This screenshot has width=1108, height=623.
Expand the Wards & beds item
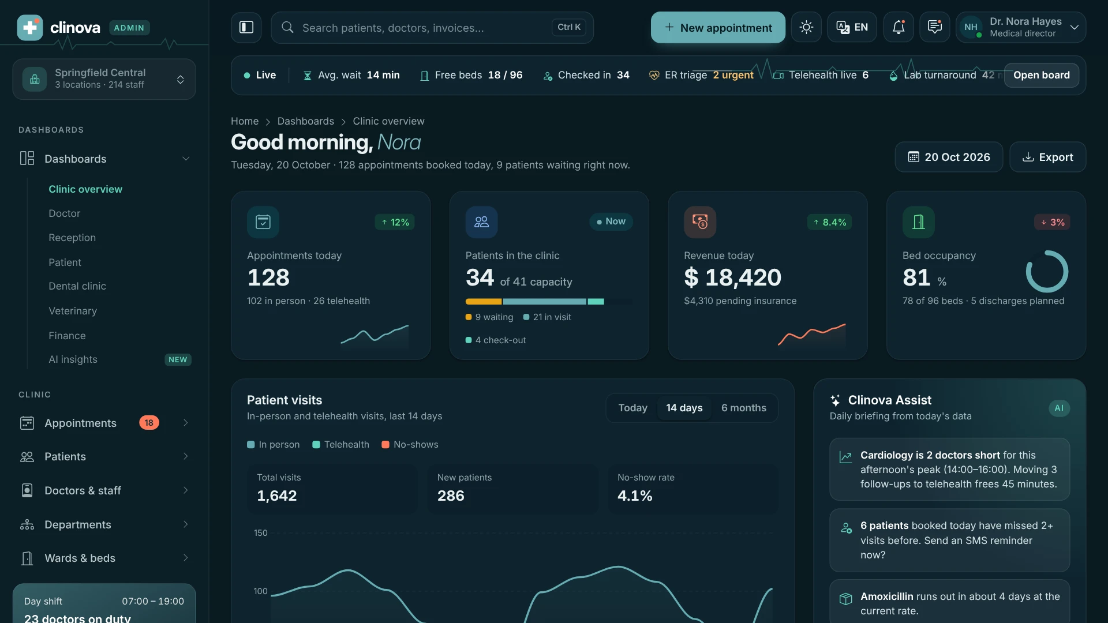click(x=104, y=558)
